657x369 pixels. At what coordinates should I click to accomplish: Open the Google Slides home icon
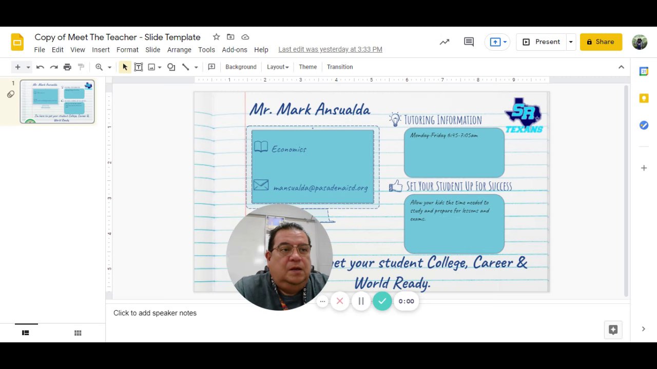click(17, 42)
